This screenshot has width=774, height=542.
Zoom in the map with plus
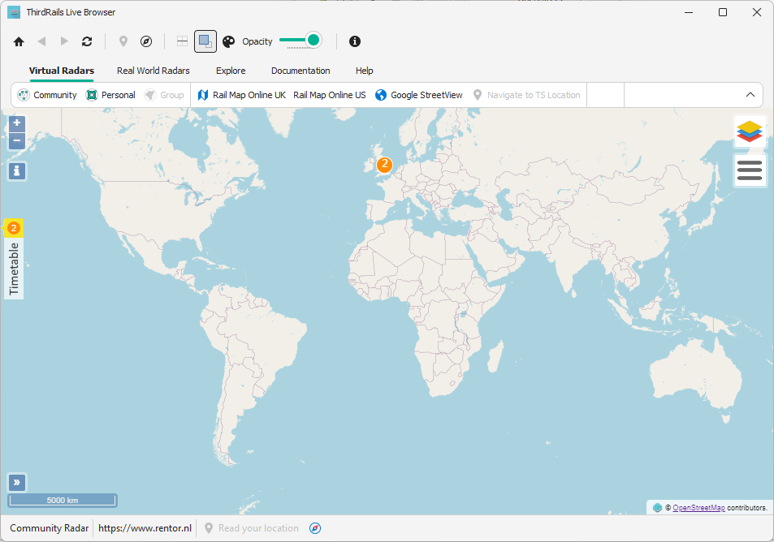pyautogui.click(x=17, y=123)
